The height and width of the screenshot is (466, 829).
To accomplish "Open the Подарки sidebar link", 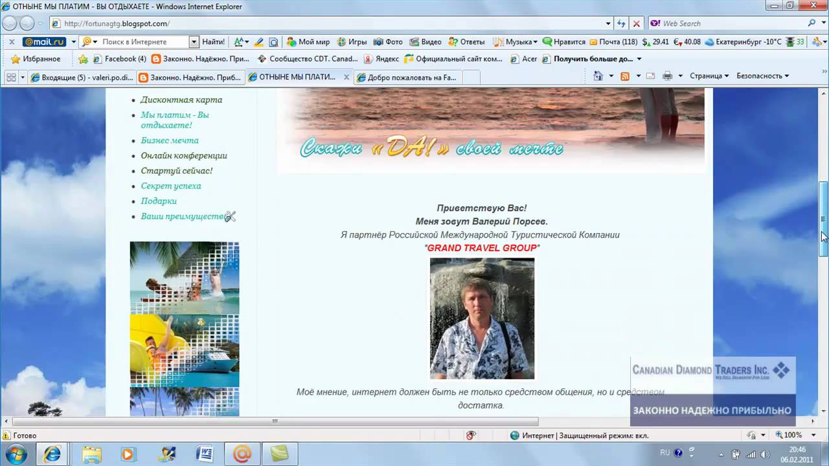I will tap(159, 201).
